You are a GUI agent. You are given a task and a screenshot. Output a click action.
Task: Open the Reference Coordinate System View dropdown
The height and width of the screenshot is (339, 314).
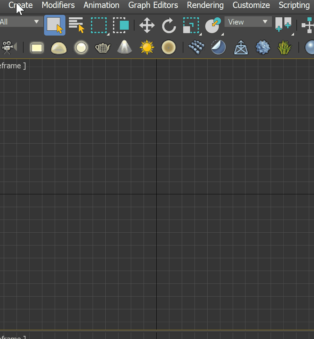pyautogui.click(x=248, y=22)
